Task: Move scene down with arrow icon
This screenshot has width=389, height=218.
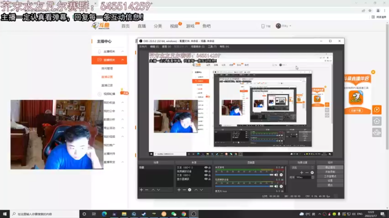Action: click(159, 190)
